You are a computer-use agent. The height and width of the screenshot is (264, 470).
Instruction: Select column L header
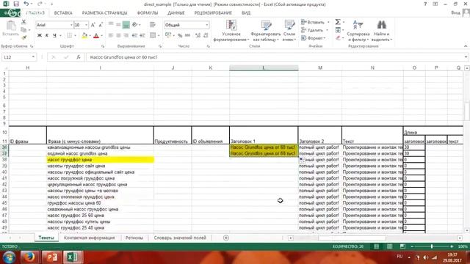pyautogui.click(x=264, y=68)
